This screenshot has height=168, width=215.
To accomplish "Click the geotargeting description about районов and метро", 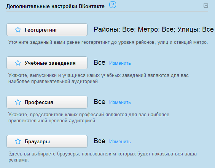I will click(x=108, y=42).
